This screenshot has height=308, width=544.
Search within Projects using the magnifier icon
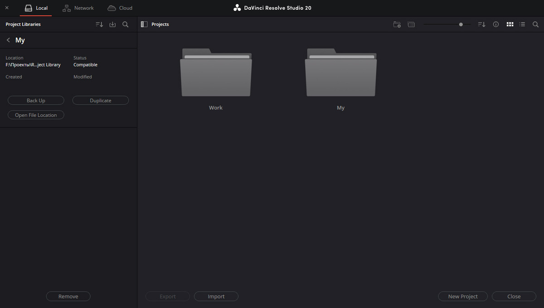tap(535, 24)
